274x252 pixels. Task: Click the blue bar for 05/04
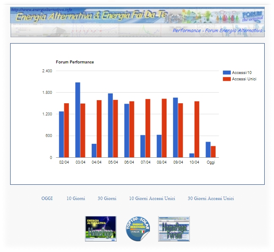[110, 126]
